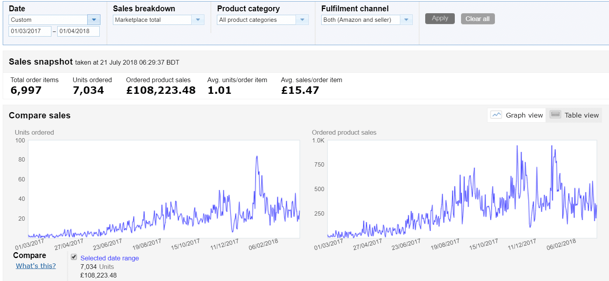Open the Sales breakdown dropdown arrow
The height and width of the screenshot is (281, 609).
click(198, 19)
